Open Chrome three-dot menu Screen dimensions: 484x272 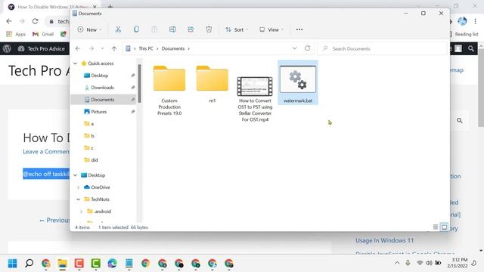pos(476,21)
